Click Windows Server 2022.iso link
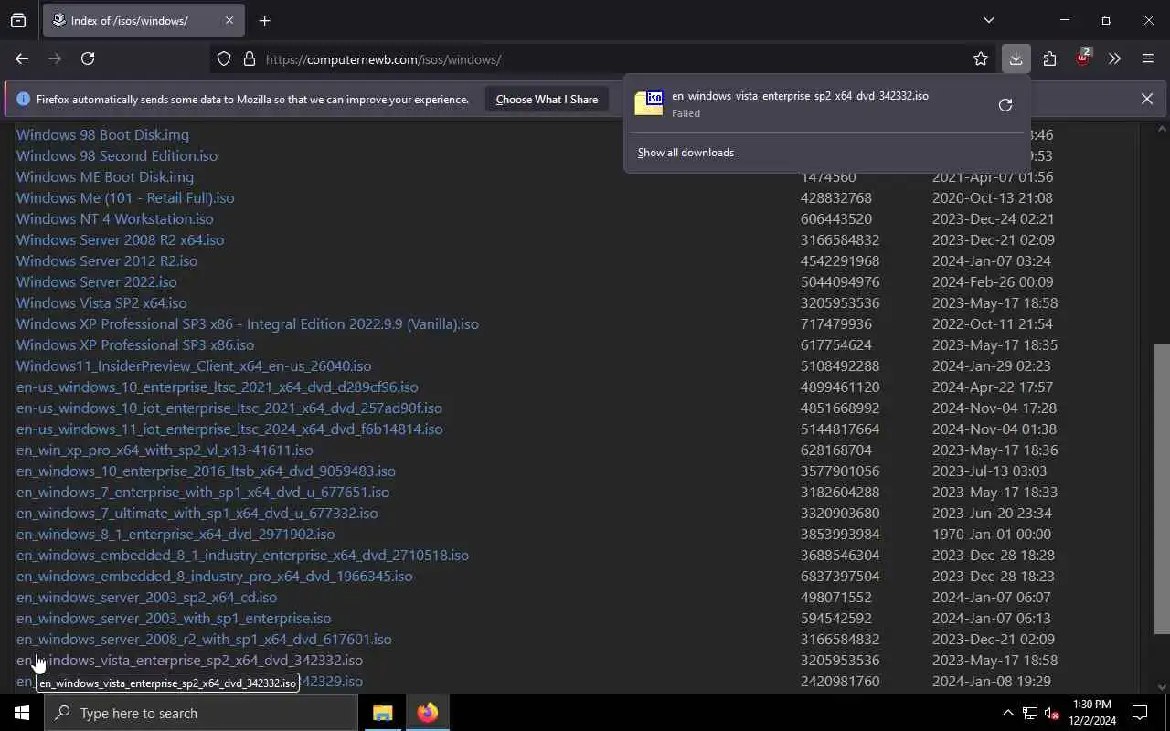Screen dimensions: 1170x731 [97, 281]
